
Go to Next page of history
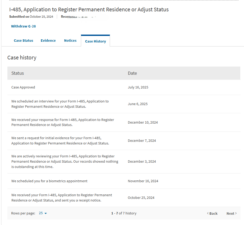(x=232, y=213)
